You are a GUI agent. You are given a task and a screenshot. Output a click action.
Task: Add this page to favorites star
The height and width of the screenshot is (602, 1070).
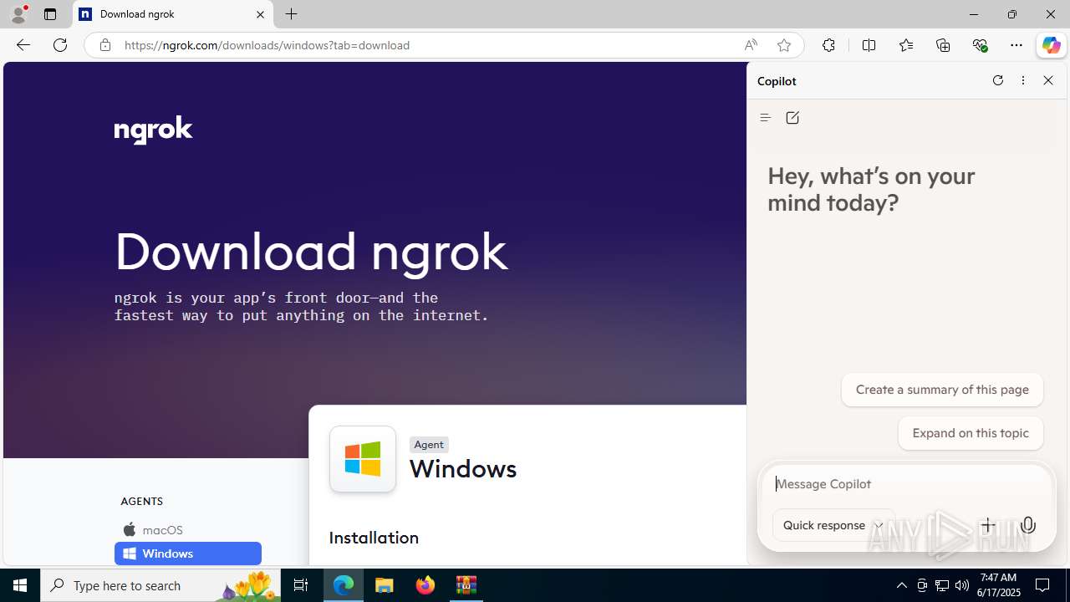coord(784,45)
